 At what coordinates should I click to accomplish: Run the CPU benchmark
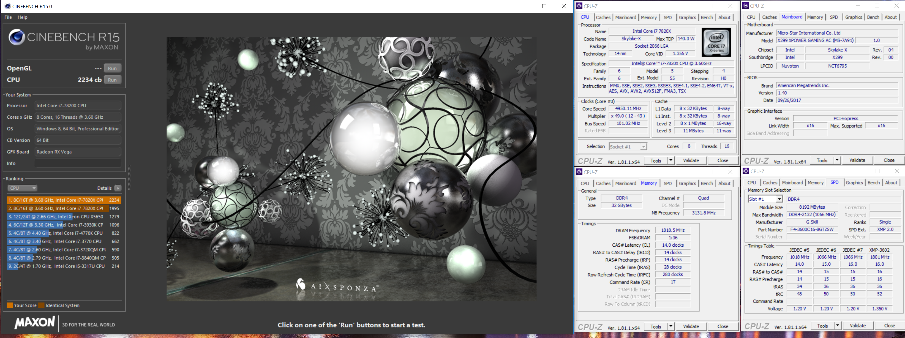[x=112, y=80]
